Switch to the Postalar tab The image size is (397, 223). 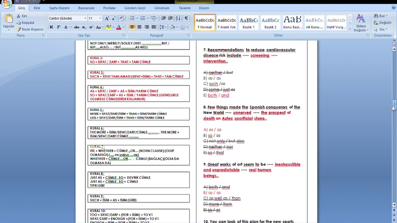point(109,8)
